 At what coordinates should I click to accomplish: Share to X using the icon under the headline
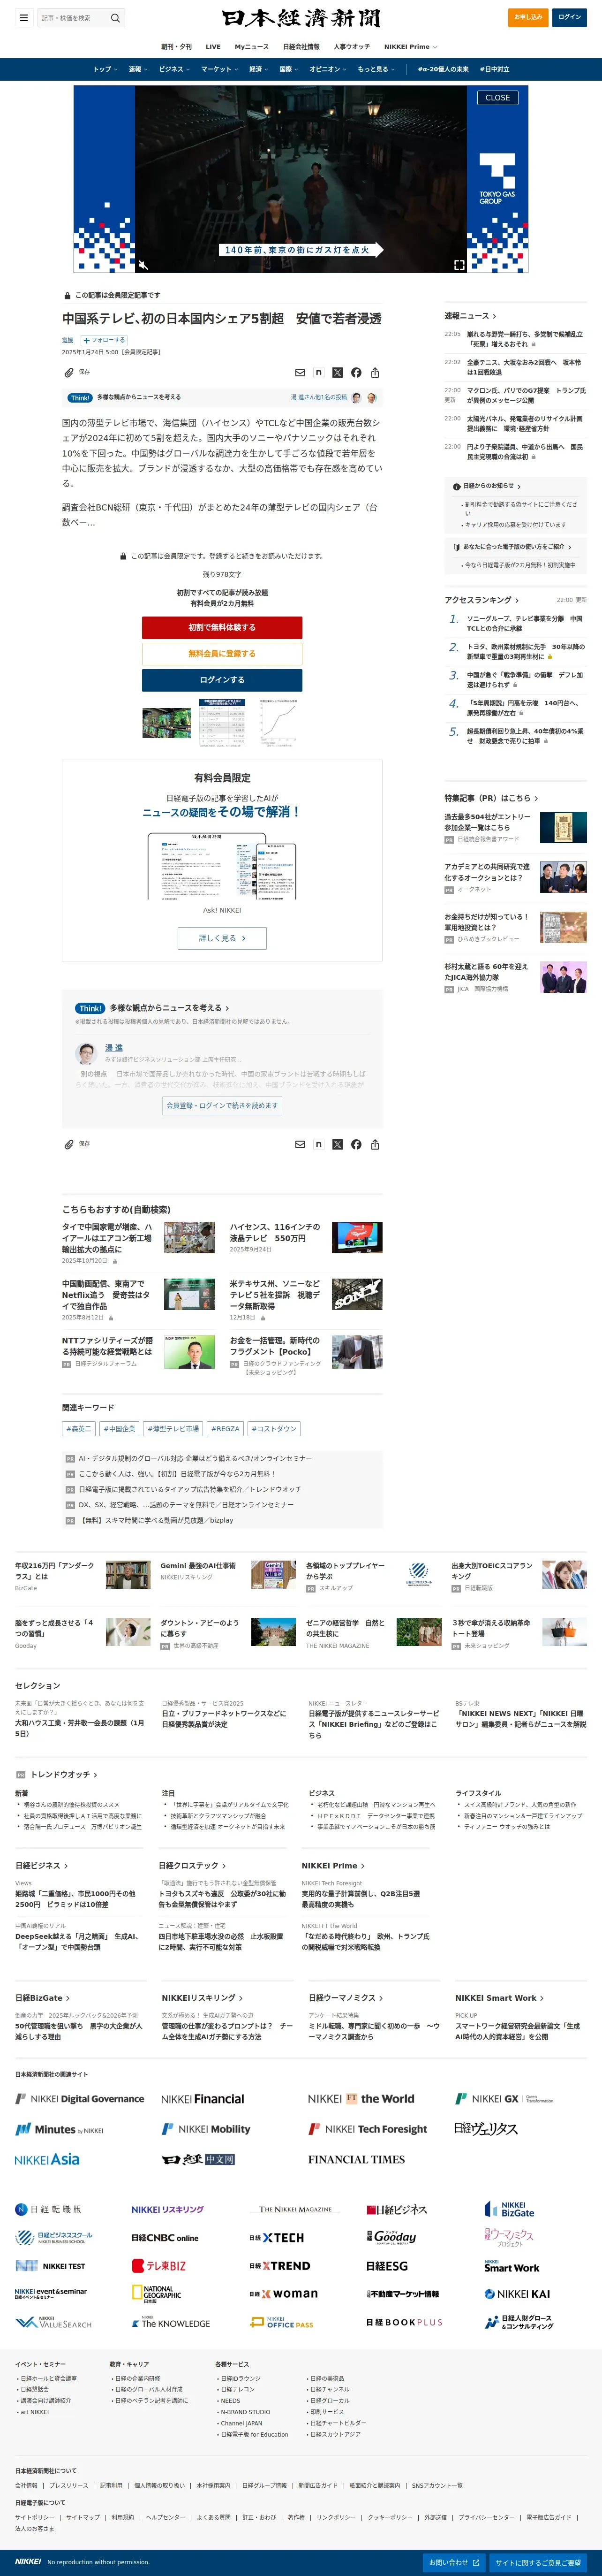[337, 373]
